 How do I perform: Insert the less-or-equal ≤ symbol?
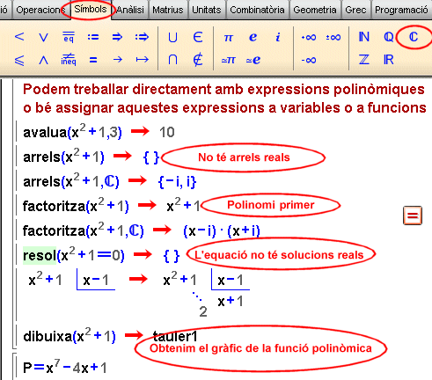[19, 61]
